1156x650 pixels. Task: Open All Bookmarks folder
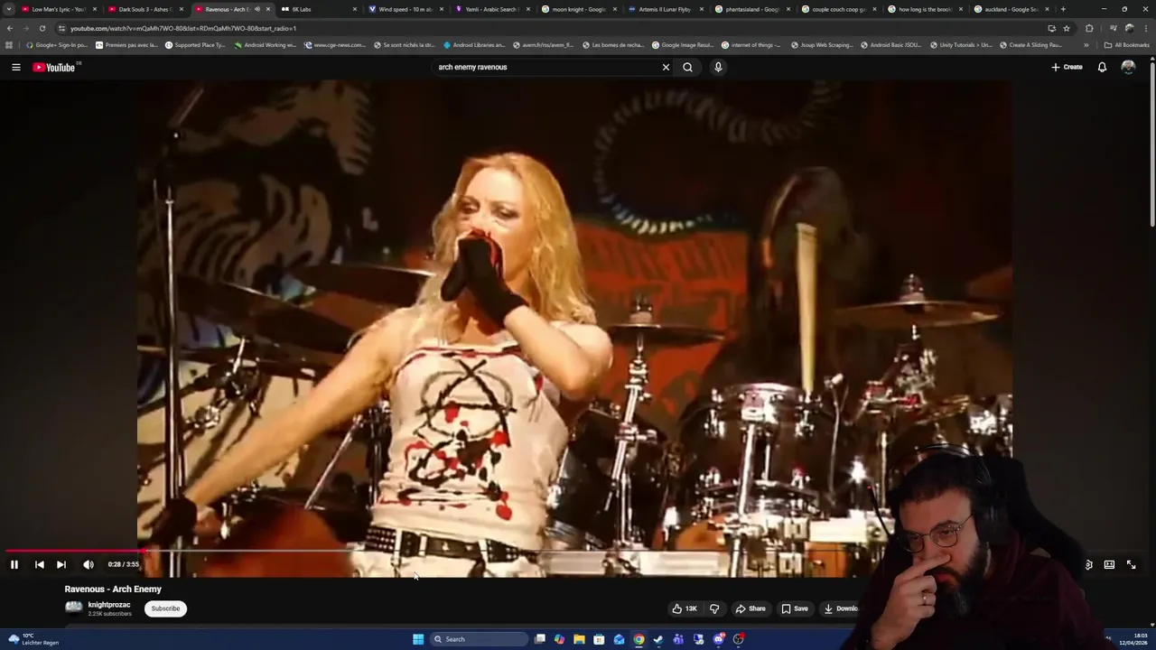1126,44
